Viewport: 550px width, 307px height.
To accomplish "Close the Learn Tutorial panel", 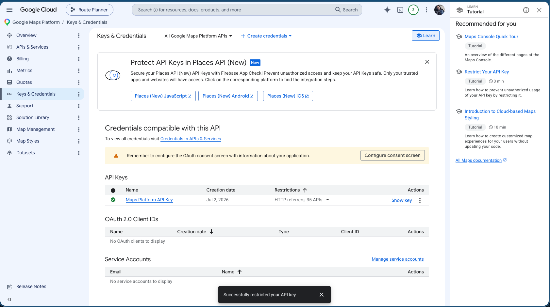I will coord(539,10).
